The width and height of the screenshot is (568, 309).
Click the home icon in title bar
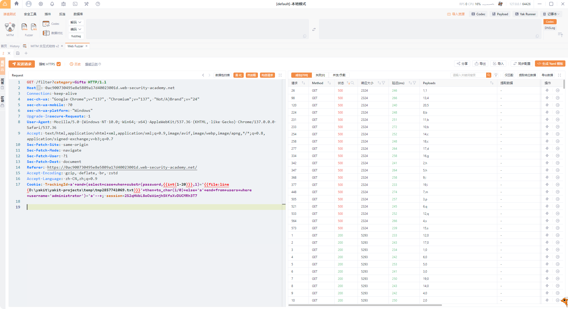click(x=17, y=4)
